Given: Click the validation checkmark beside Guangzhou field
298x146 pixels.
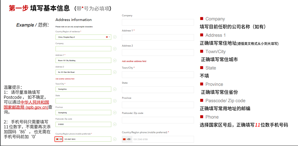Looking at the screenshot, I should point(115,89).
